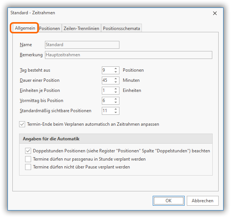
Task: Click into the Name text field
Action: click(82, 45)
